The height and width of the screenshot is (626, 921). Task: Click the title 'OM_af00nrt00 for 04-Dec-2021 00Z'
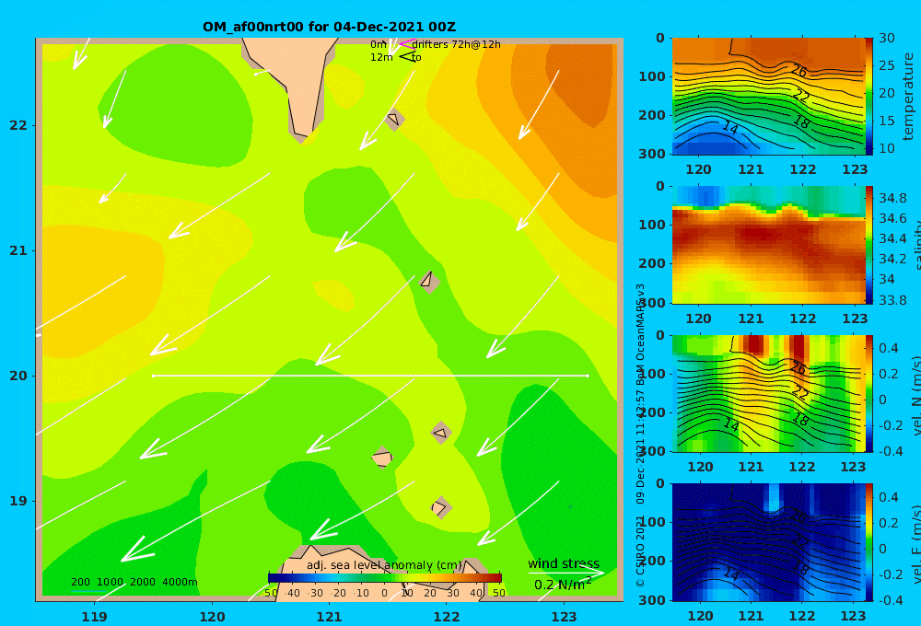click(x=329, y=27)
